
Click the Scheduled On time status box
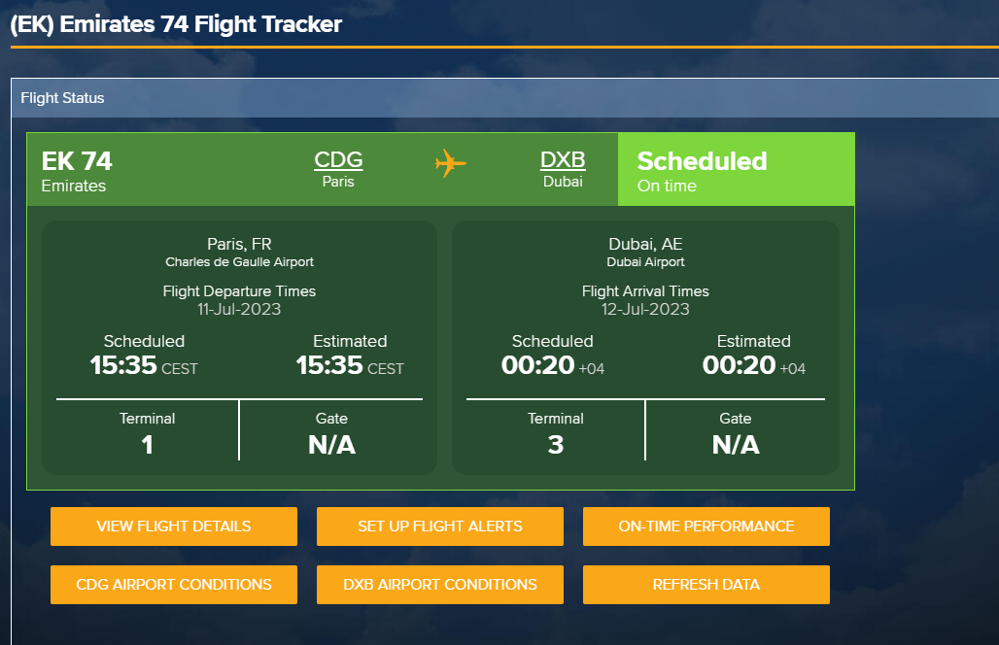736,169
